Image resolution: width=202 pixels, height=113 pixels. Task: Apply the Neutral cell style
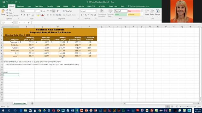[x=134, y=14]
